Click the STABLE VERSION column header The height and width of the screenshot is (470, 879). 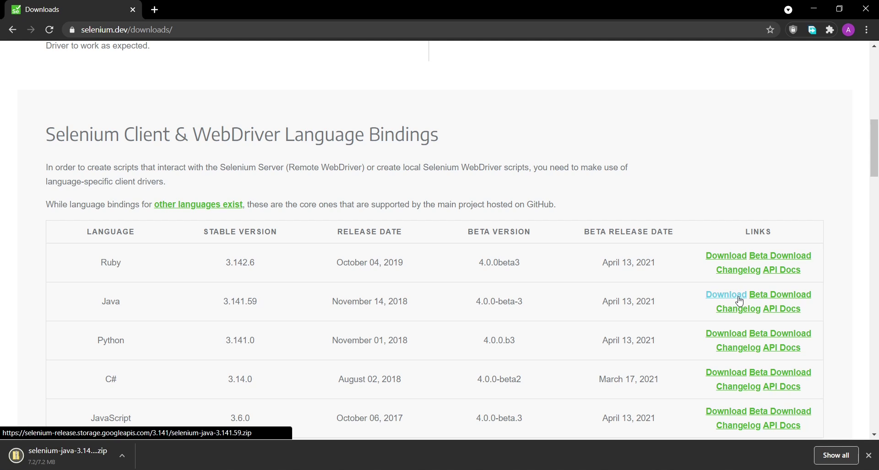(x=240, y=232)
